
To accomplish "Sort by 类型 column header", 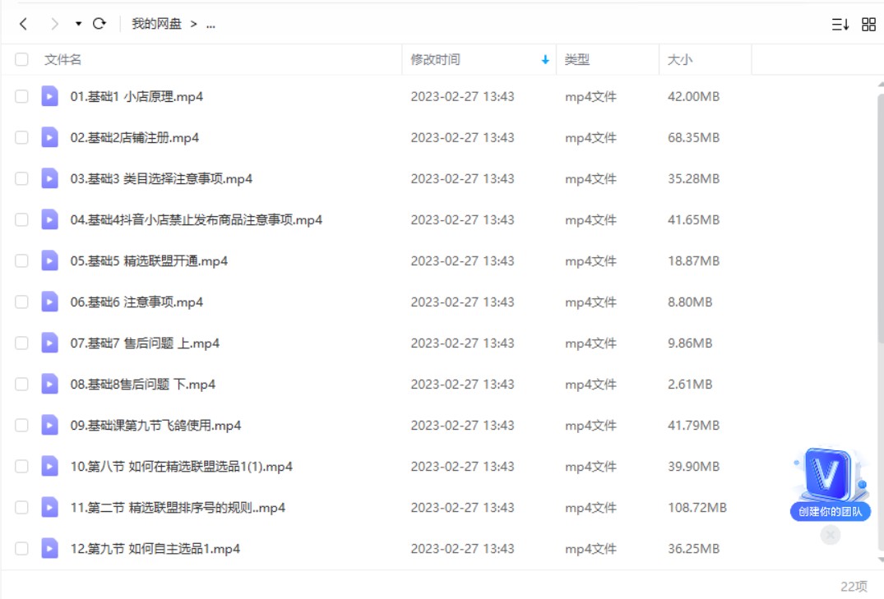I will pos(577,59).
